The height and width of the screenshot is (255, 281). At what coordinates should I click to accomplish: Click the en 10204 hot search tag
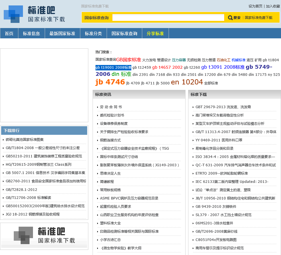[x=187, y=82]
